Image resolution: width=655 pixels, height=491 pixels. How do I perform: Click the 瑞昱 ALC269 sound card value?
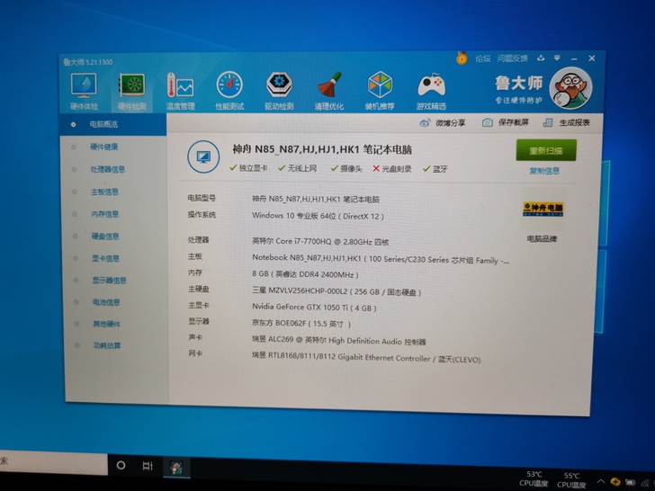(x=339, y=340)
